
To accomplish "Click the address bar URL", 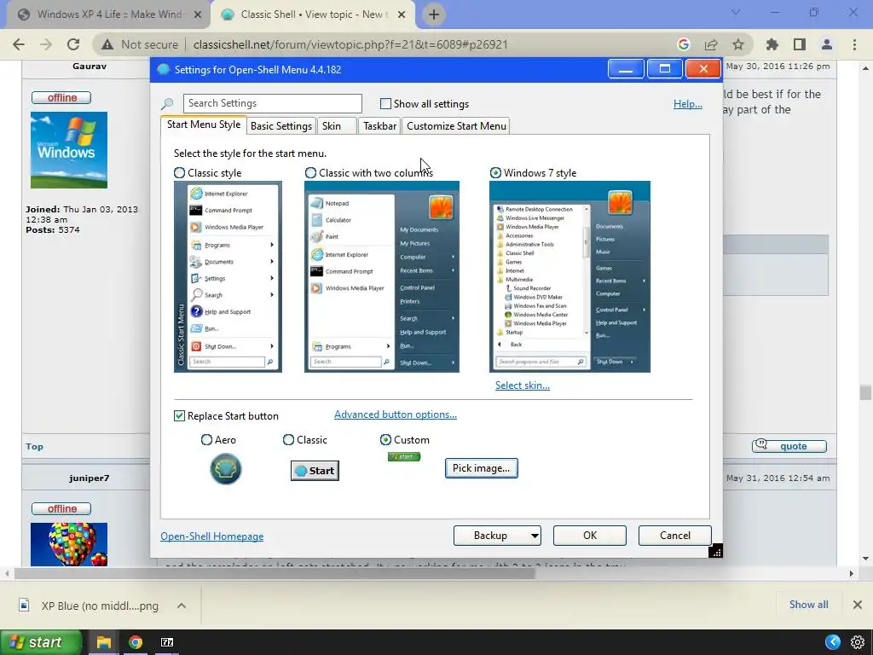I will (x=350, y=44).
